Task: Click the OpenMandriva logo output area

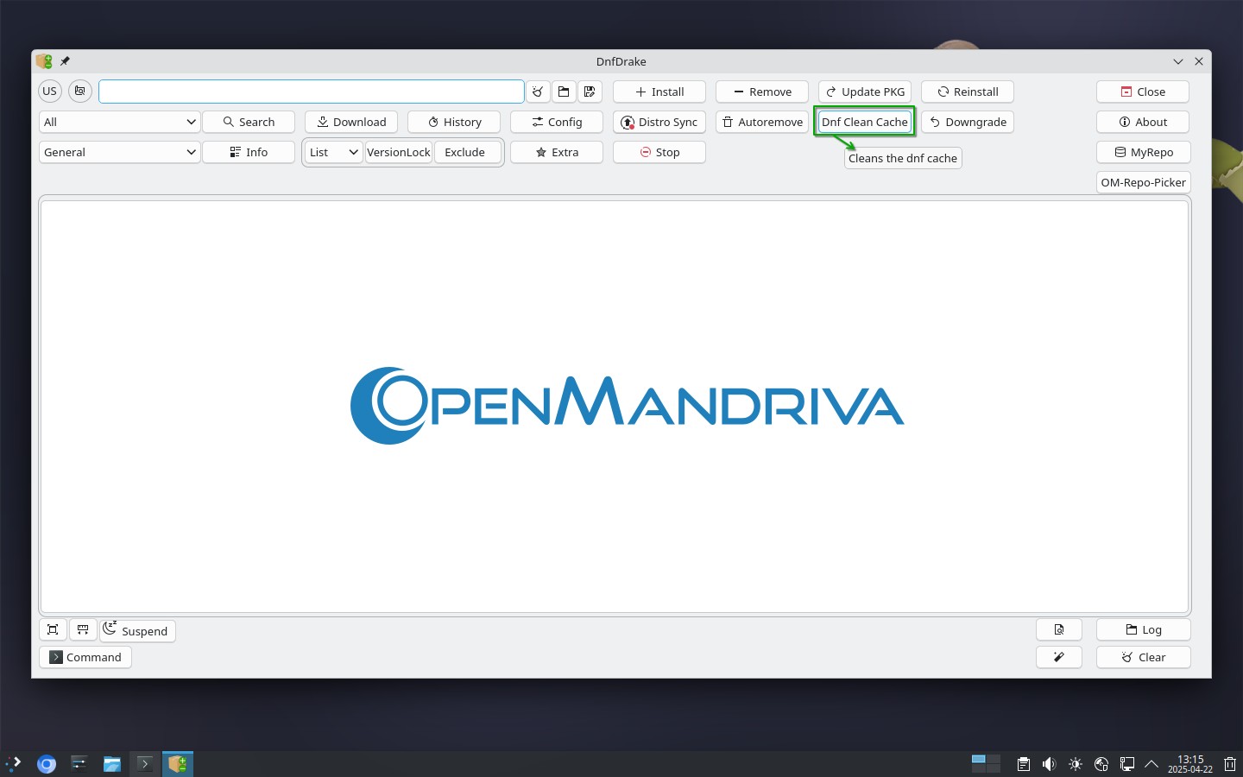Action: click(x=615, y=406)
